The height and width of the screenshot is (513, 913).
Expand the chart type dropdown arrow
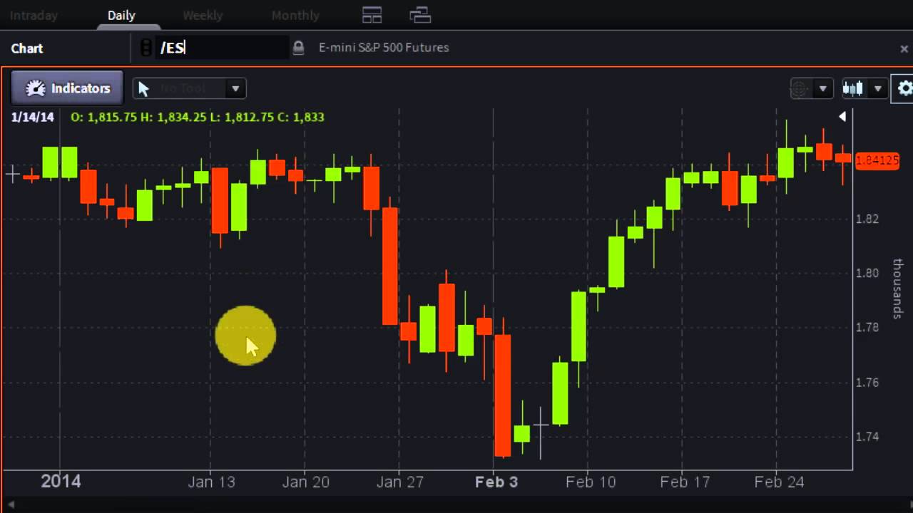[x=878, y=88]
